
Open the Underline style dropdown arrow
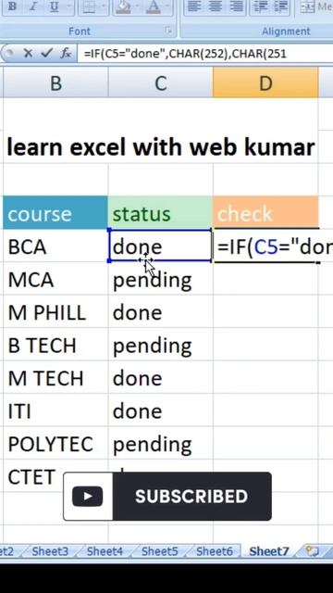coord(69,6)
